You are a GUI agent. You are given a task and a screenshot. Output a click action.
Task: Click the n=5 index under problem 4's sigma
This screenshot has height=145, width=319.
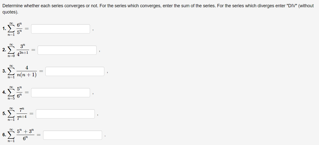pyautogui.click(x=11, y=99)
